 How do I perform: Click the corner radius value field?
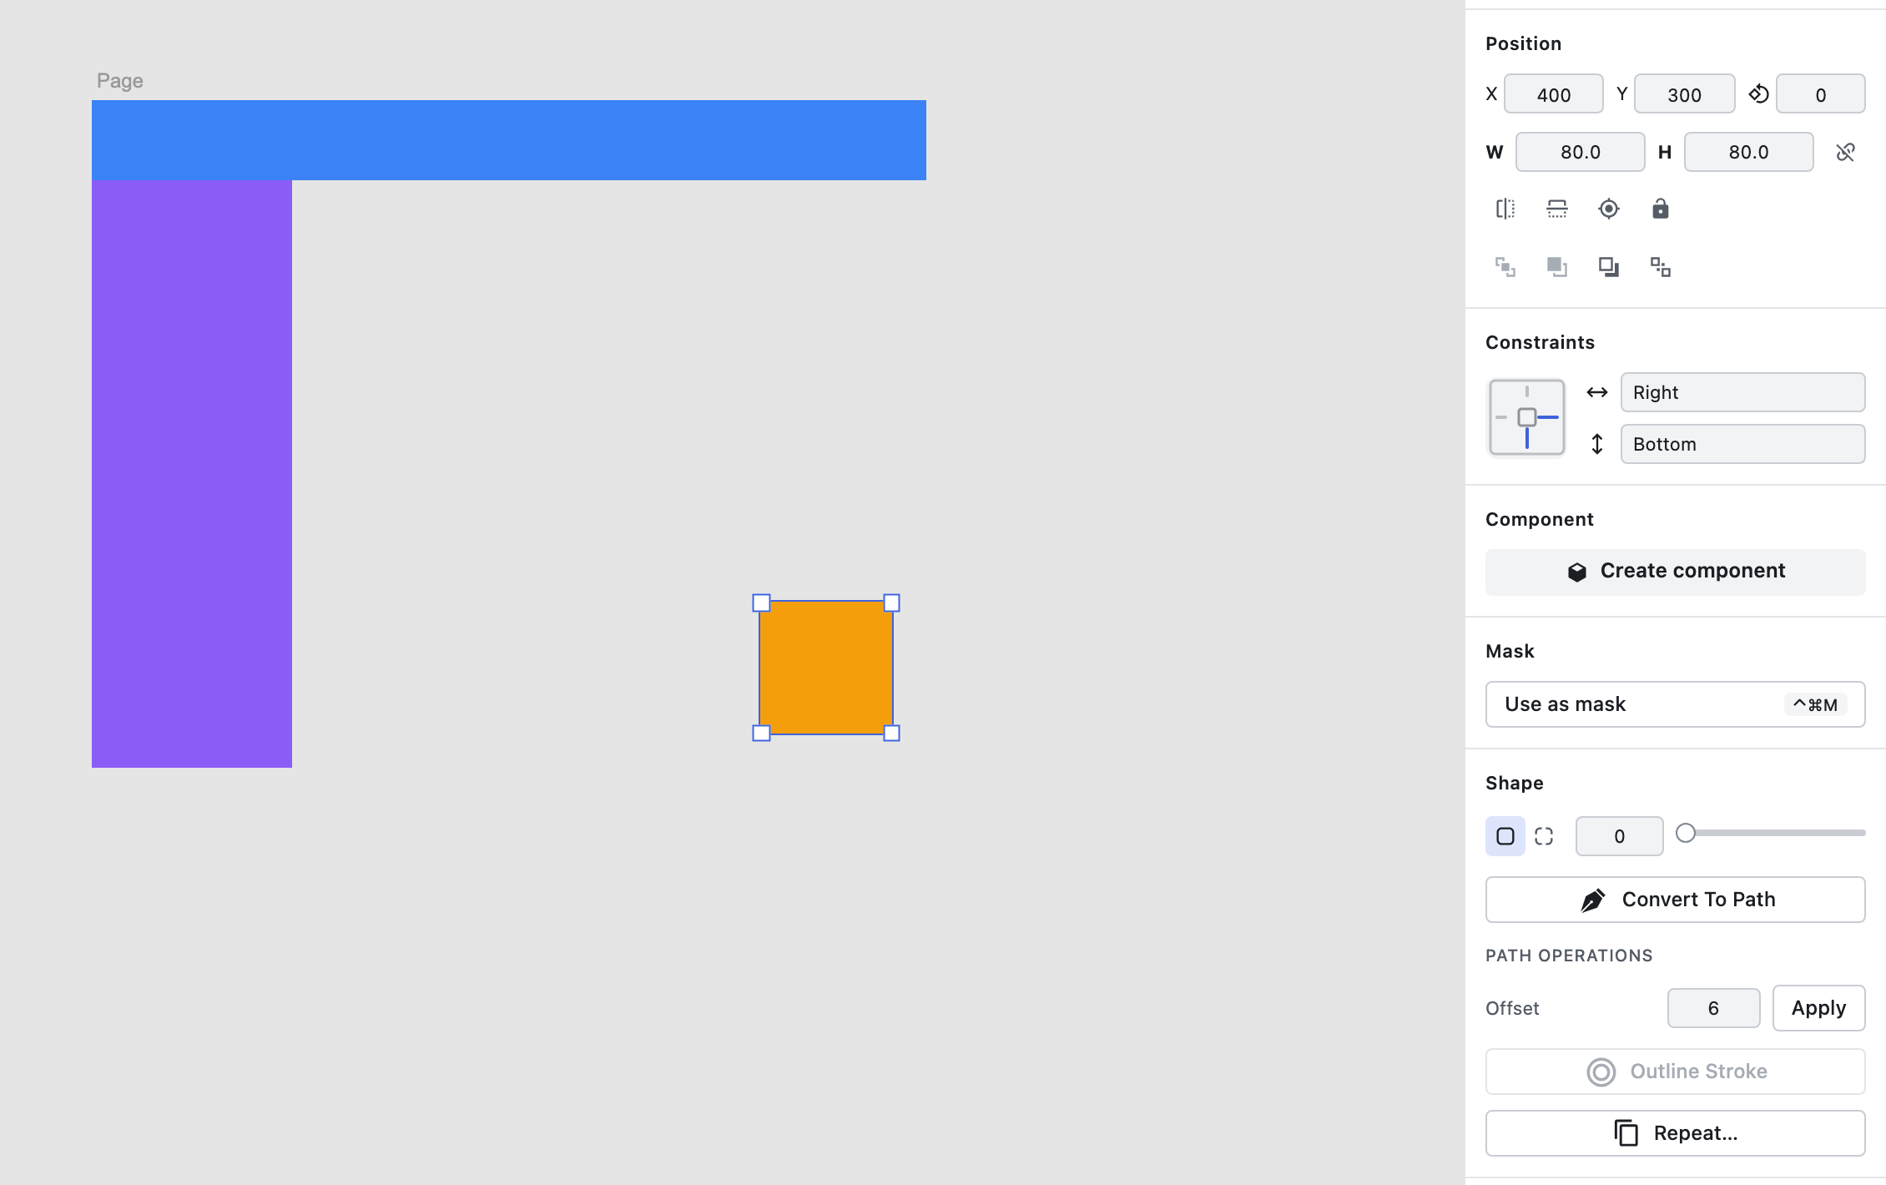point(1619,836)
